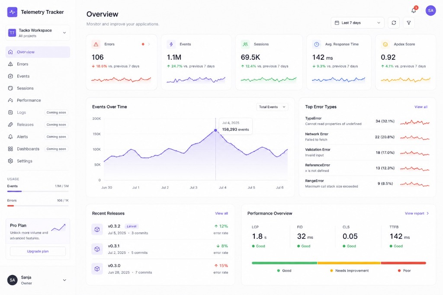This screenshot has height=295, width=443.
Task: Click the TypeError row sparkline
Action: [415, 122]
